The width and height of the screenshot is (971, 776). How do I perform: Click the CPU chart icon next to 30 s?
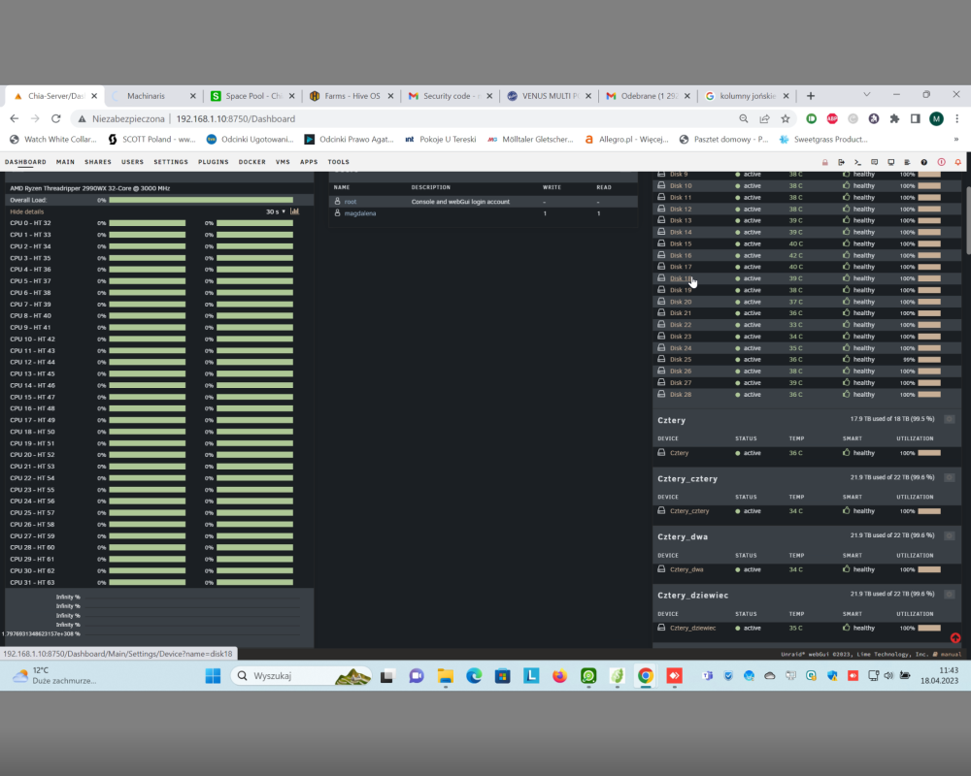pos(295,211)
